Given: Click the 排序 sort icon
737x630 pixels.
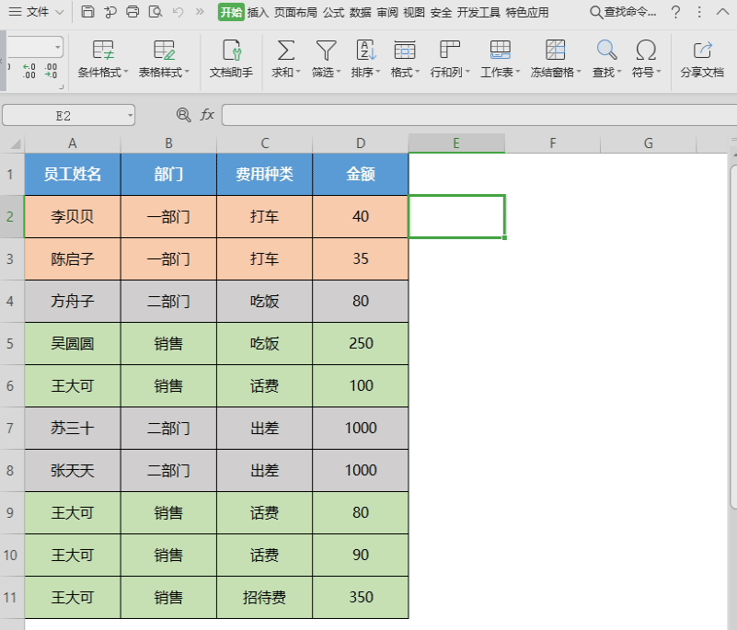Looking at the screenshot, I should [365, 50].
